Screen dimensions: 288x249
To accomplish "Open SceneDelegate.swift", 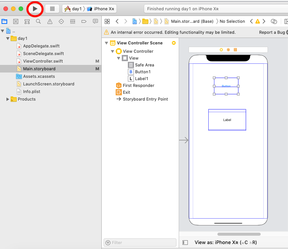I will pos(43,54).
